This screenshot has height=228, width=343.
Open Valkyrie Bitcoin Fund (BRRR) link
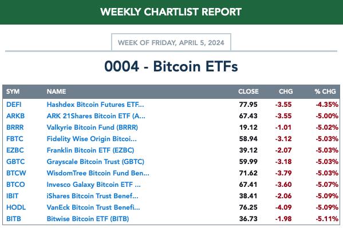click(92, 127)
